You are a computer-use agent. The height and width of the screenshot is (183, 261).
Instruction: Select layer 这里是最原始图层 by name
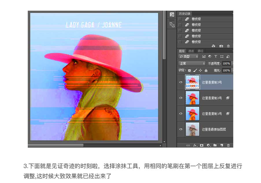(214, 129)
